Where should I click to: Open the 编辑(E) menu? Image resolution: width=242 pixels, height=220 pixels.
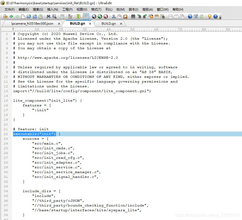[x=24, y=10]
